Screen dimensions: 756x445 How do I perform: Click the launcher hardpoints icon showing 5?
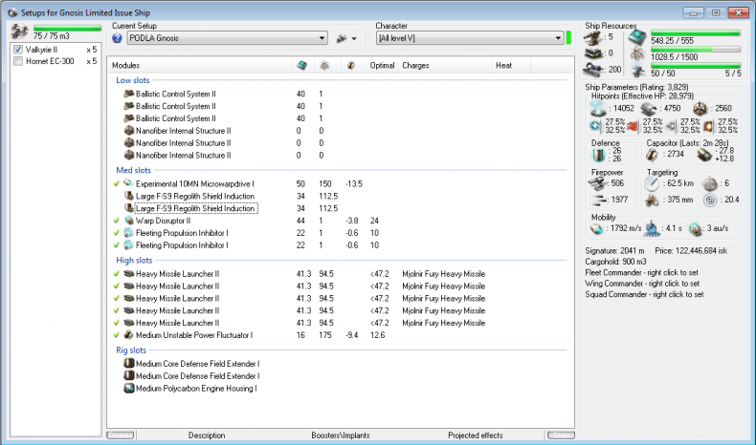click(592, 37)
